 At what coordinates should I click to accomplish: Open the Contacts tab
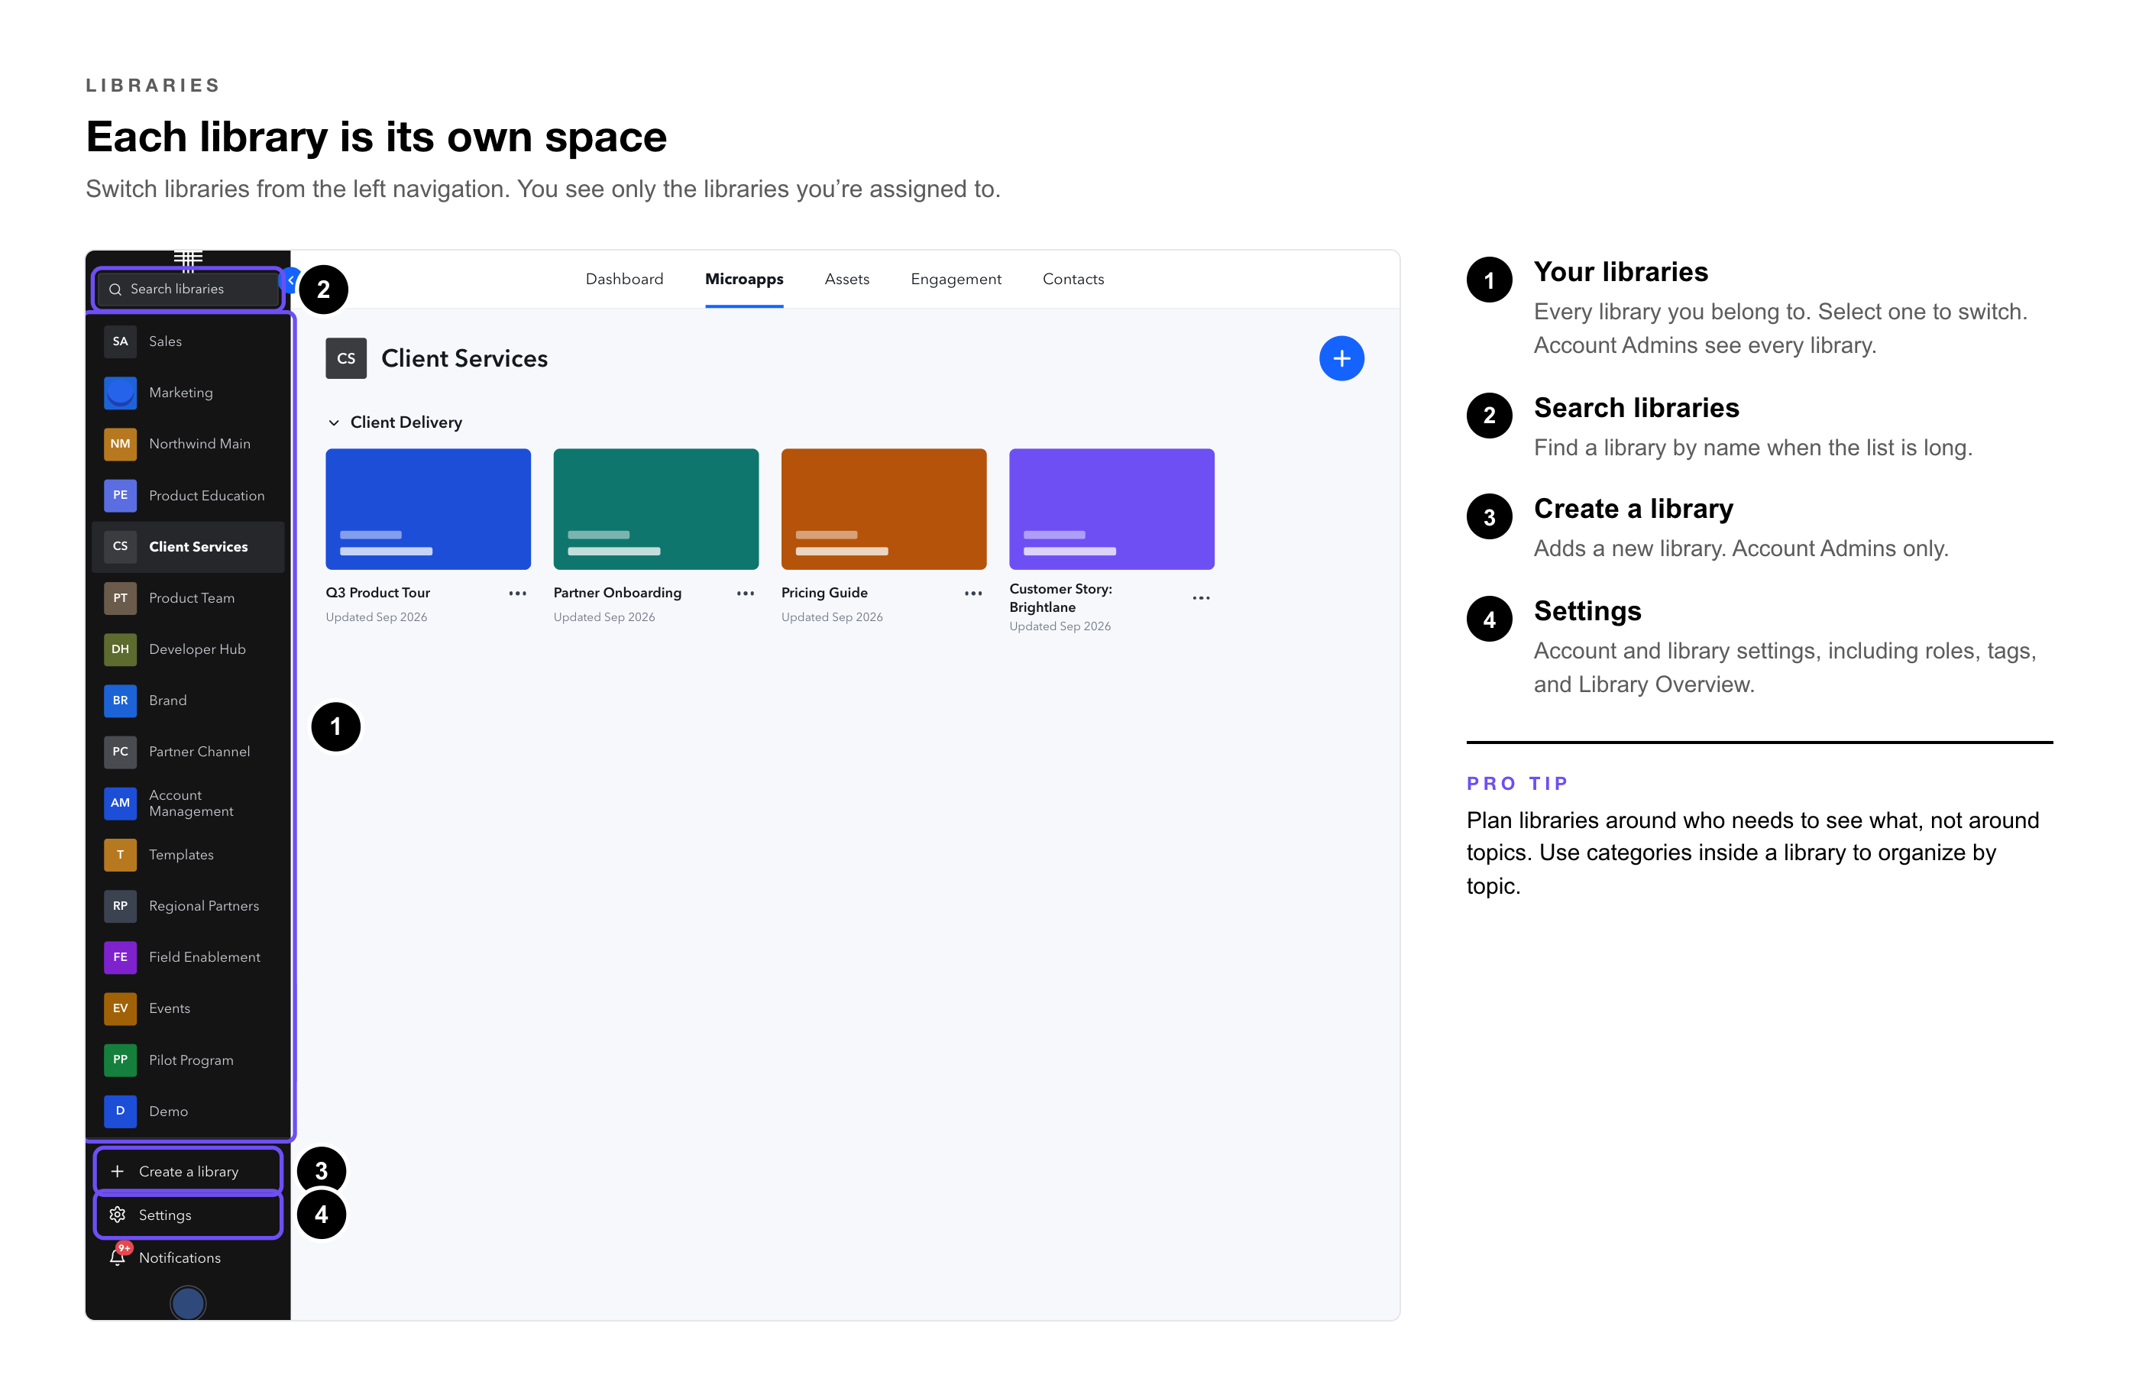(1073, 280)
